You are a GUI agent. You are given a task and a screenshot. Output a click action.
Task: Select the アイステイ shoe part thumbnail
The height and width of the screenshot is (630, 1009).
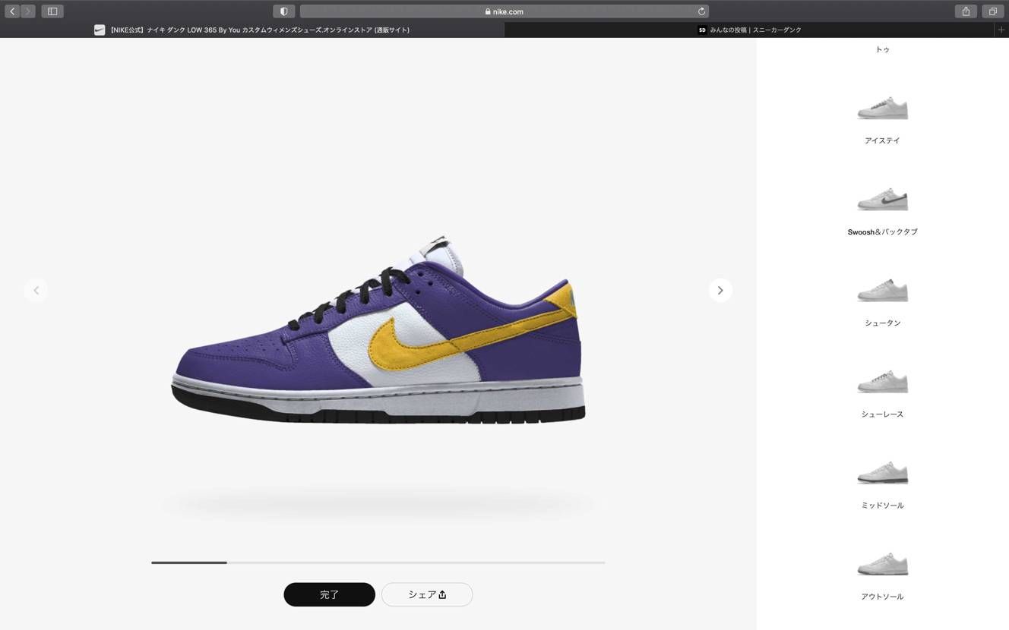pyautogui.click(x=882, y=109)
